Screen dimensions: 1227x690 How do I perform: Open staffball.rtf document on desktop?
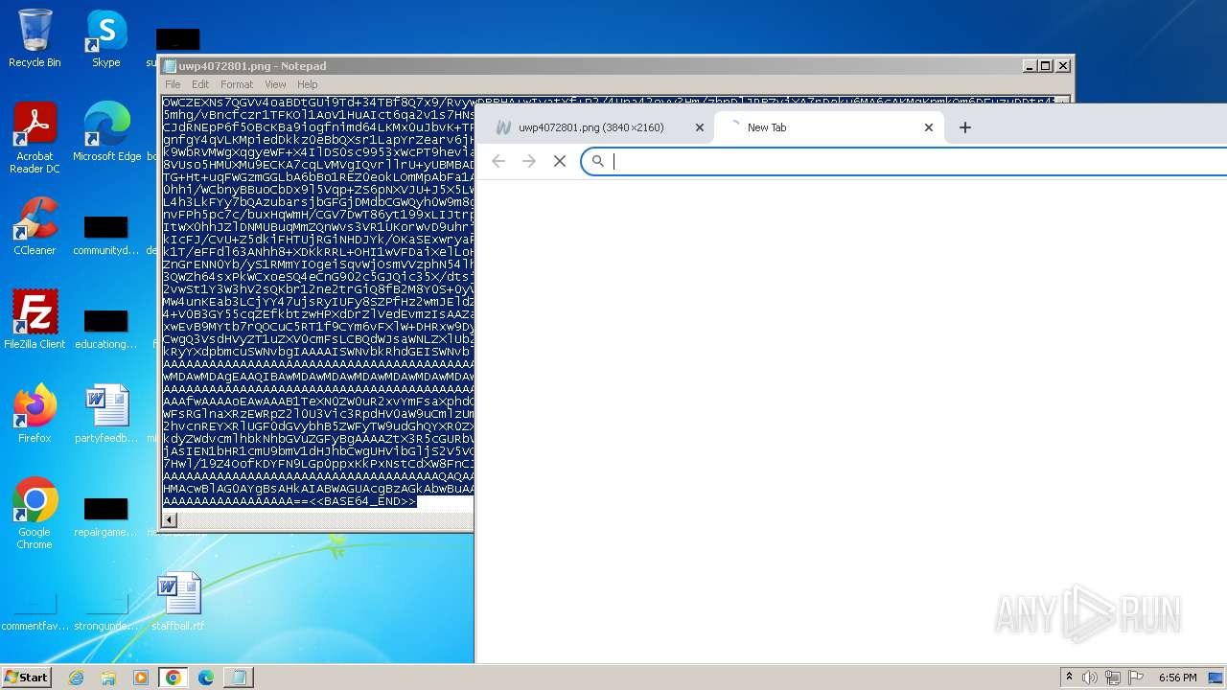178,601
